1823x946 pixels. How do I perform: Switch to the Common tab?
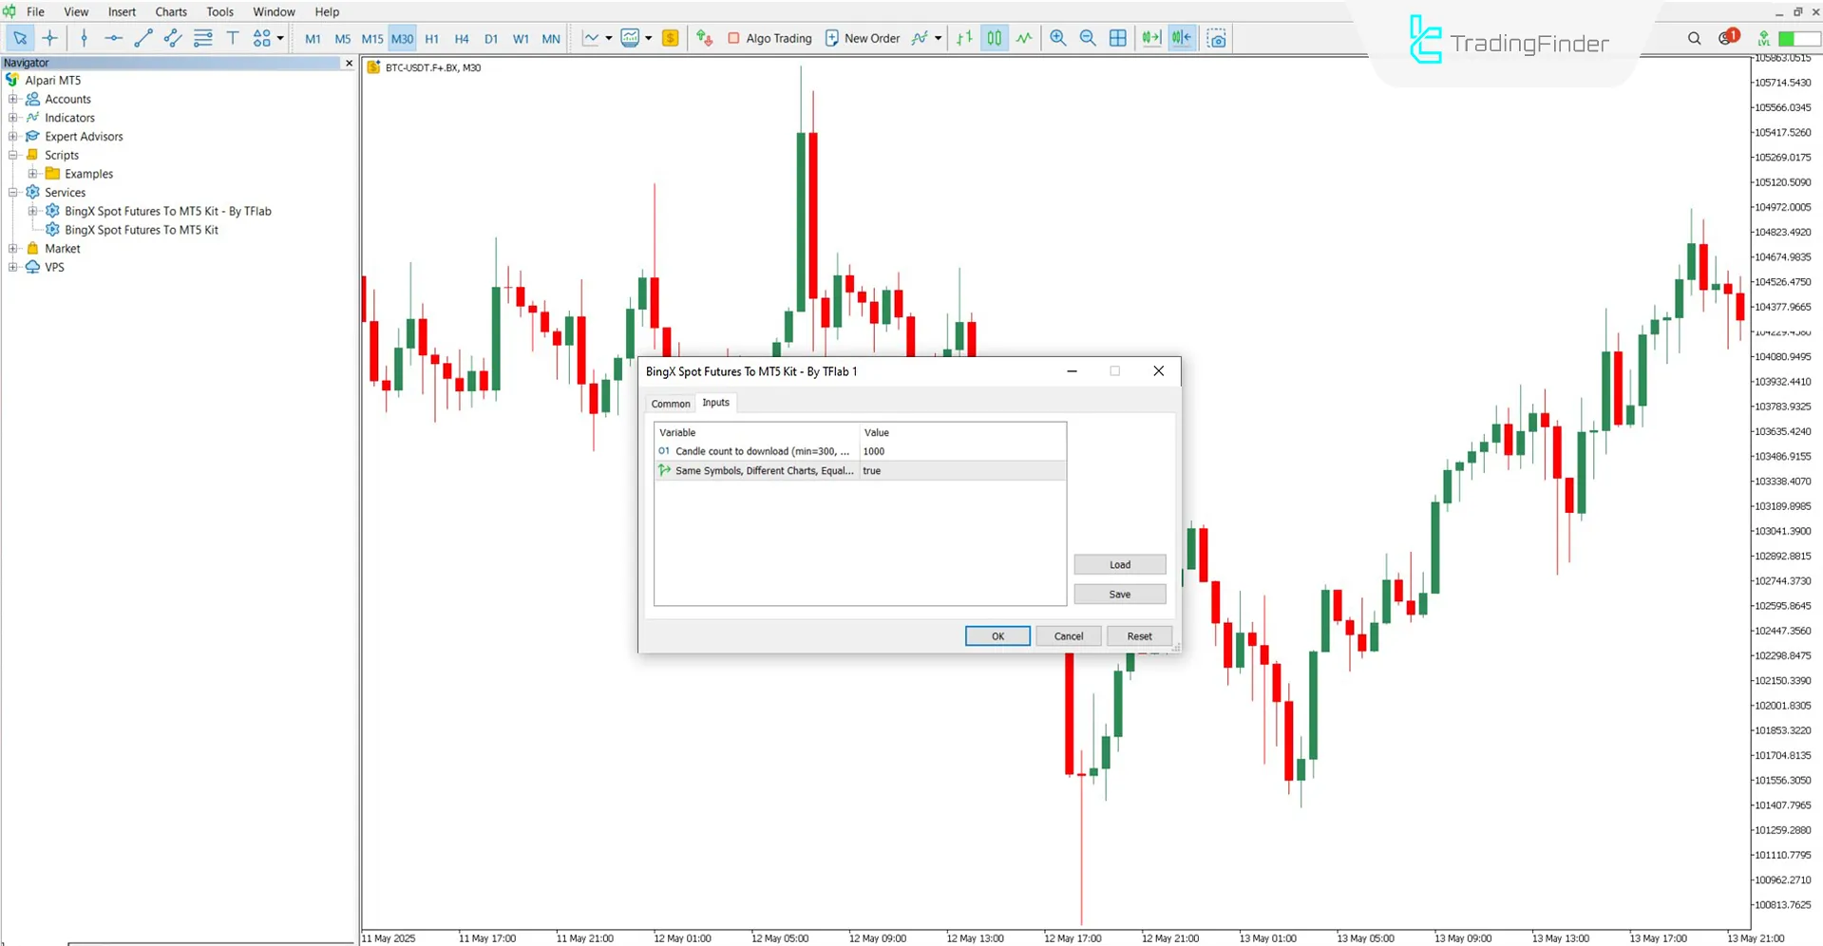tap(670, 403)
